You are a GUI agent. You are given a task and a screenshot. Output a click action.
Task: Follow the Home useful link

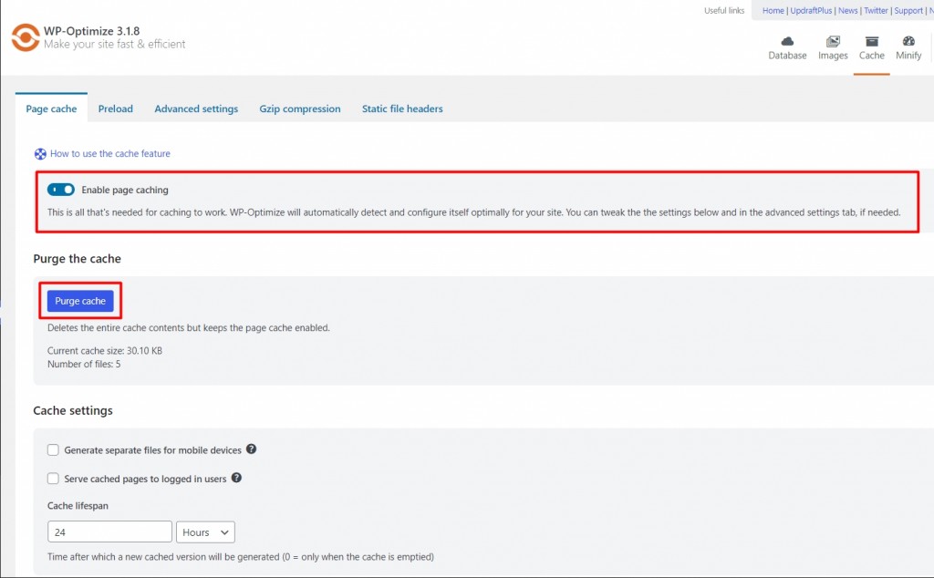(x=773, y=11)
